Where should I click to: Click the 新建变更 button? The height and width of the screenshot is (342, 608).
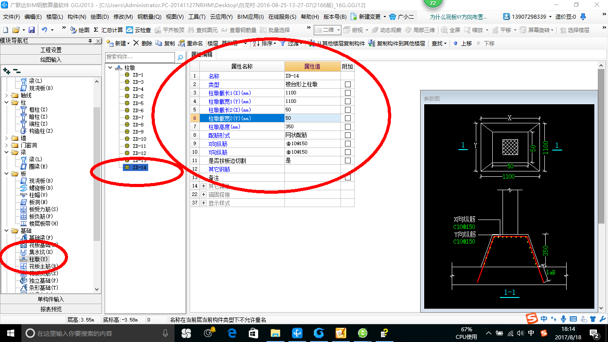pos(368,17)
